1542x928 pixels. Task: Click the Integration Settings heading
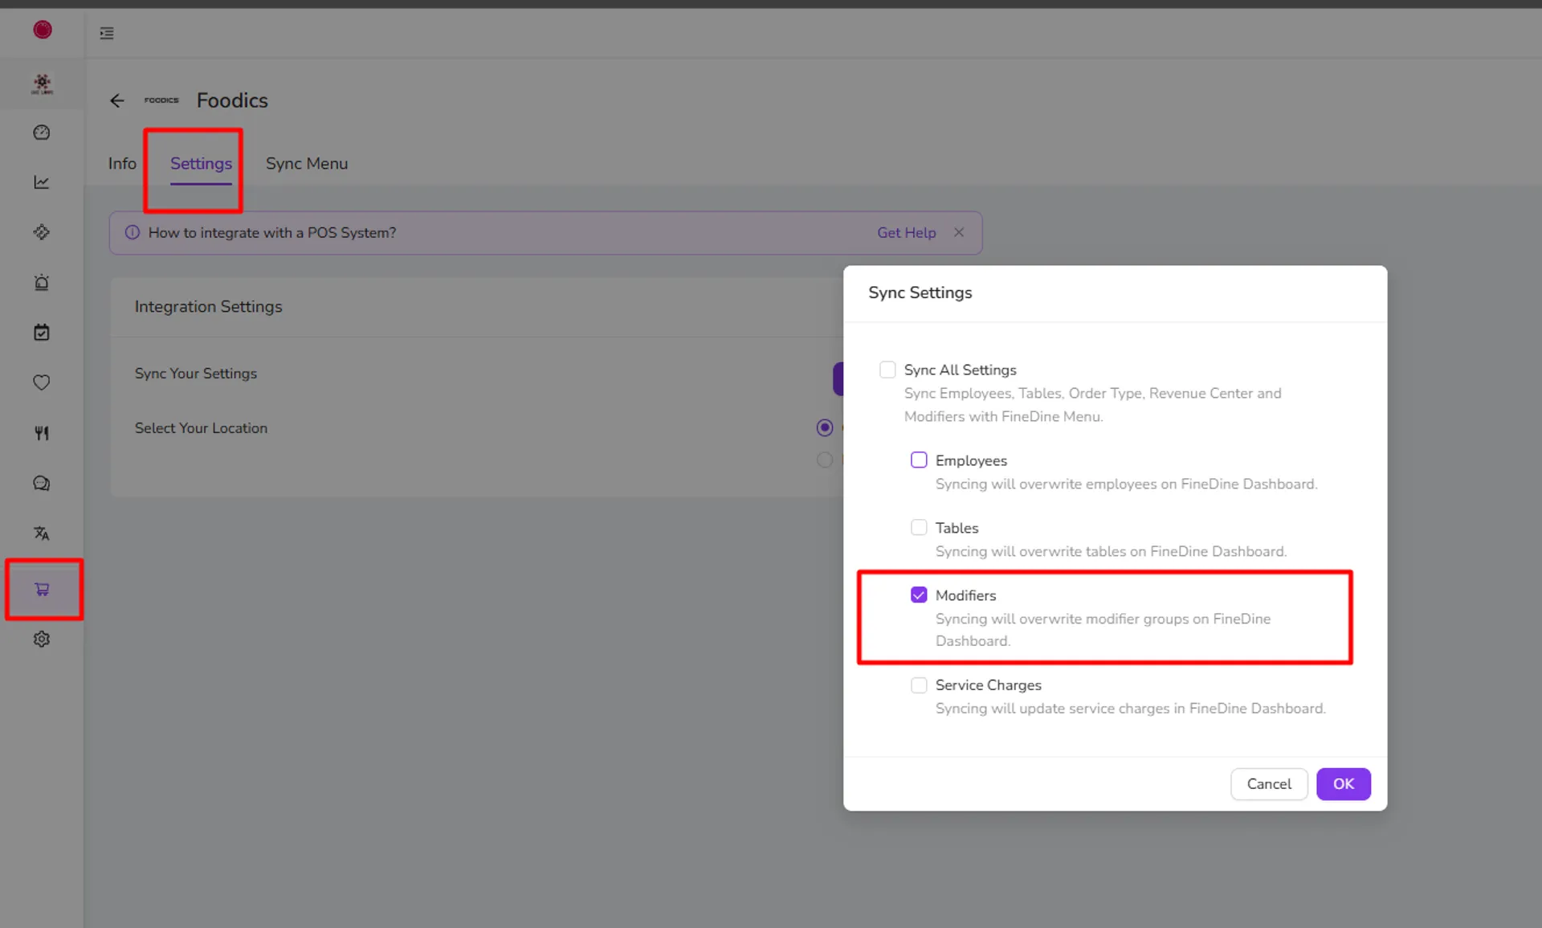pyautogui.click(x=209, y=307)
